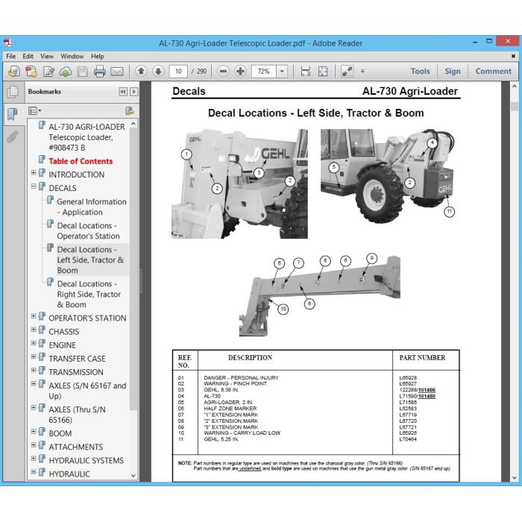Click the zoom value field showing 72%

click(264, 72)
